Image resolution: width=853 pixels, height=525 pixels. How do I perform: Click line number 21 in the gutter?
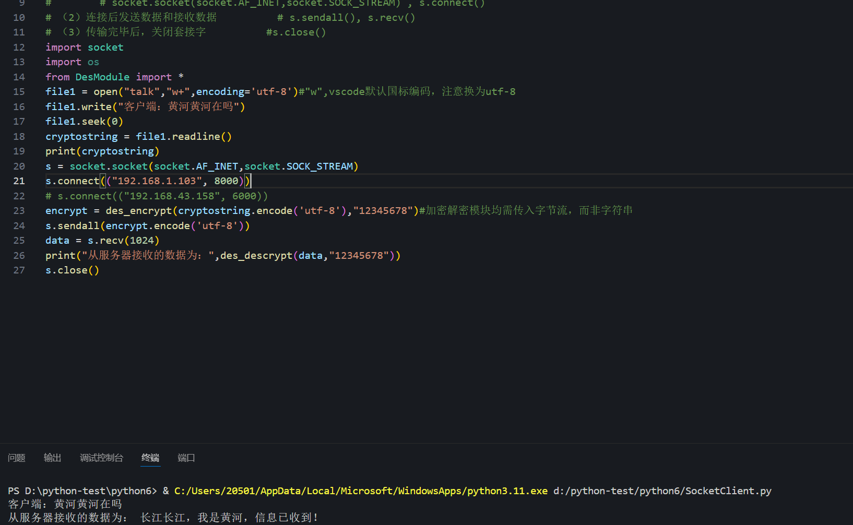click(19, 181)
